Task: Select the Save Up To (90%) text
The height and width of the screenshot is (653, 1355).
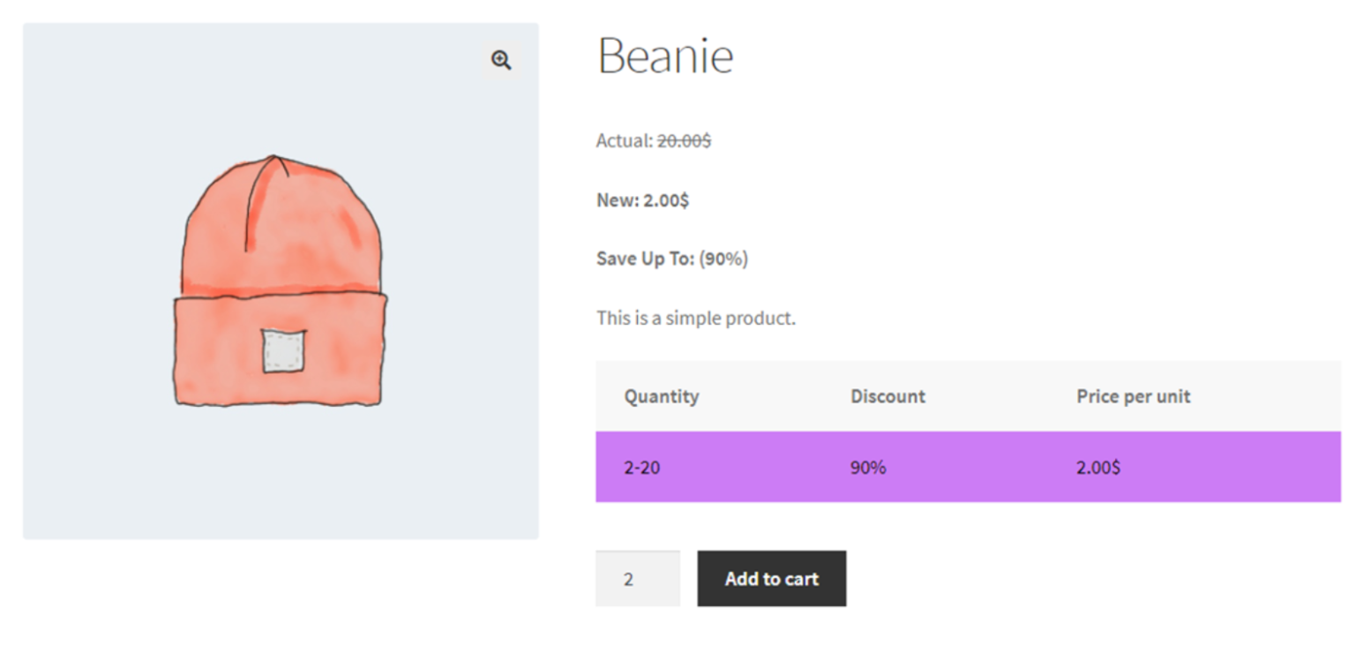Action: [x=670, y=259]
